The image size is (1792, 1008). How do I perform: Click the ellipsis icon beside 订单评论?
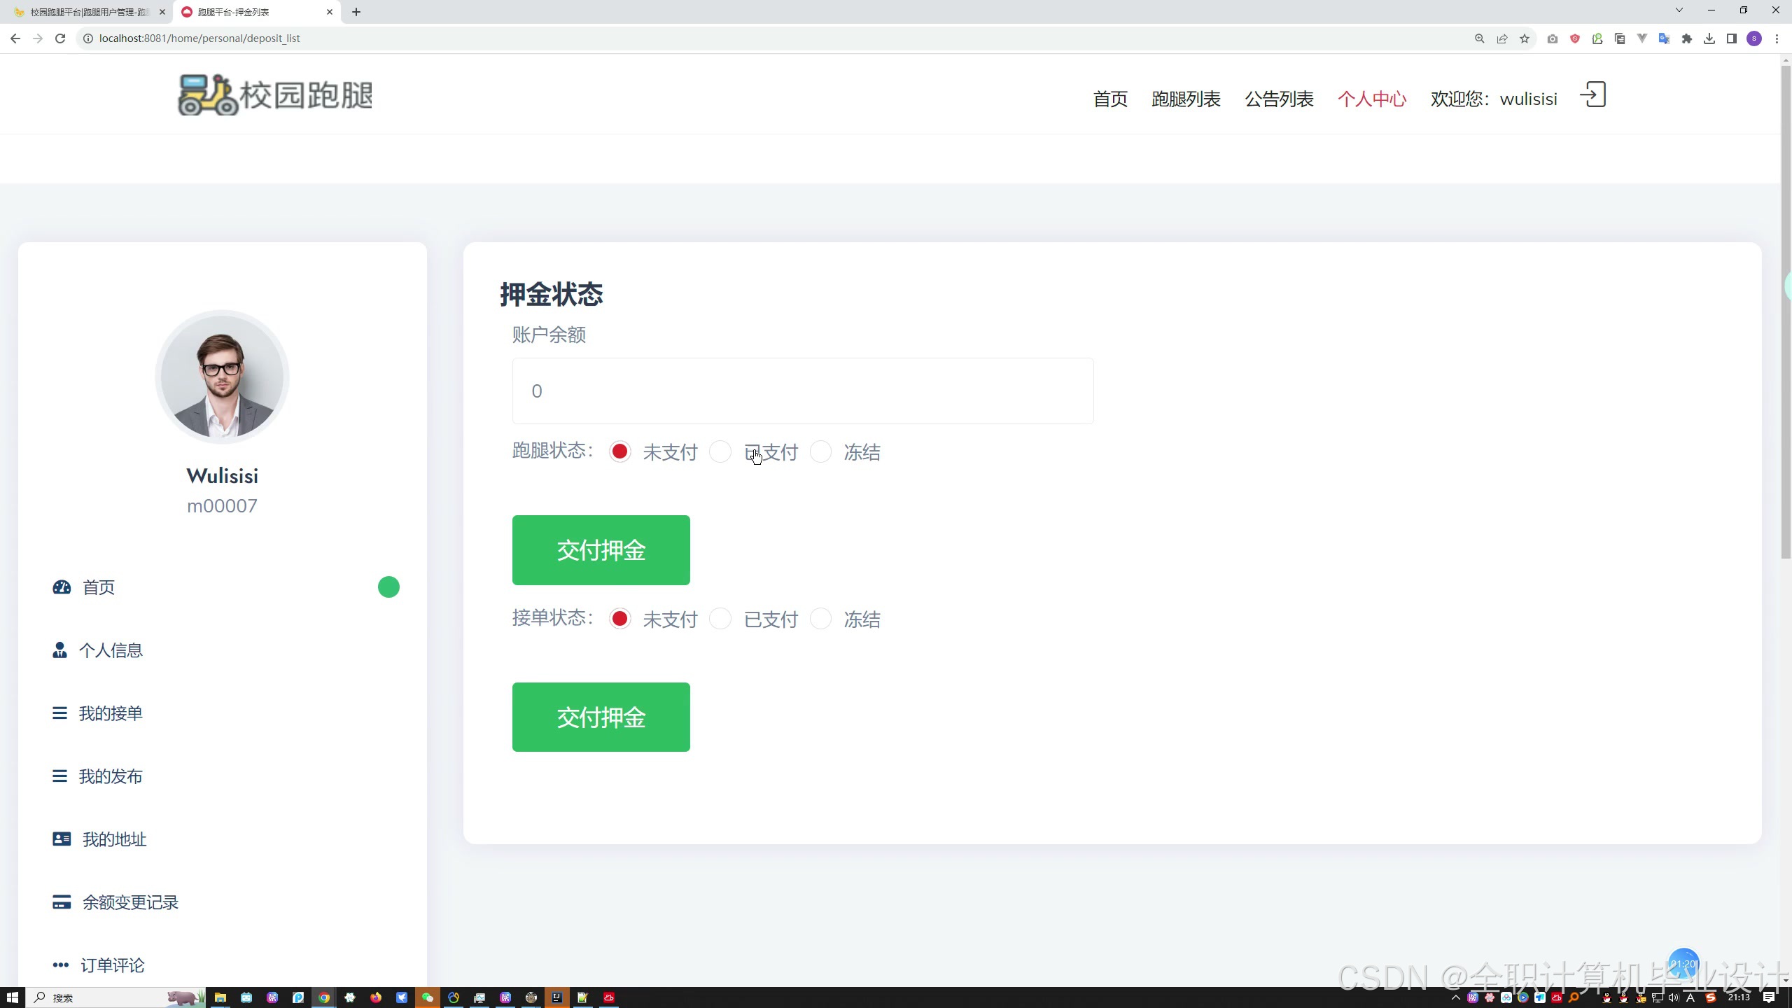point(61,965)
